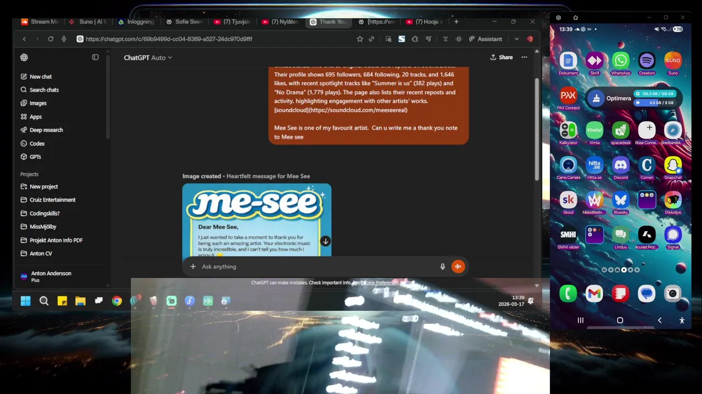Image resolution: width=702 pixels, height=394 pixels.
Task: Add attachment with plus icon
Action: (x=193, y=266)
